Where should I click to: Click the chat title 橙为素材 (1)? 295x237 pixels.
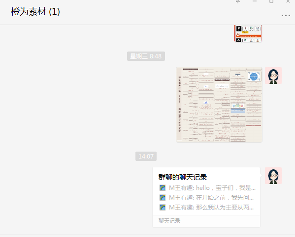pyautogui.click(x=35, y=12)
